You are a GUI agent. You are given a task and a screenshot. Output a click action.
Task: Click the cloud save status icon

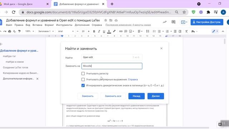[x=116, y=20]
